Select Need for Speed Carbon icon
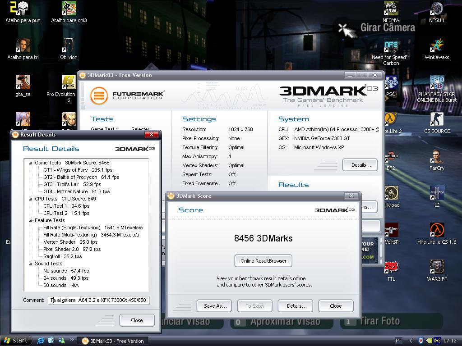462x346 pixels. click(391, 52)
